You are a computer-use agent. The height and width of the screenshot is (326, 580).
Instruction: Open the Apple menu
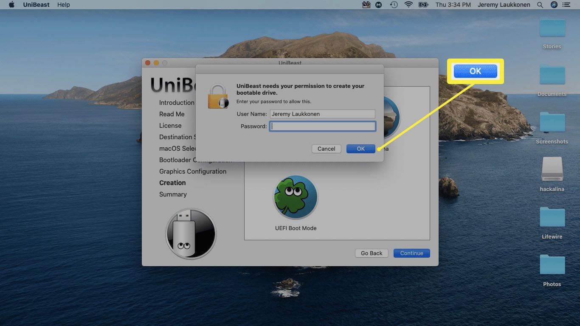click(11, 5)
